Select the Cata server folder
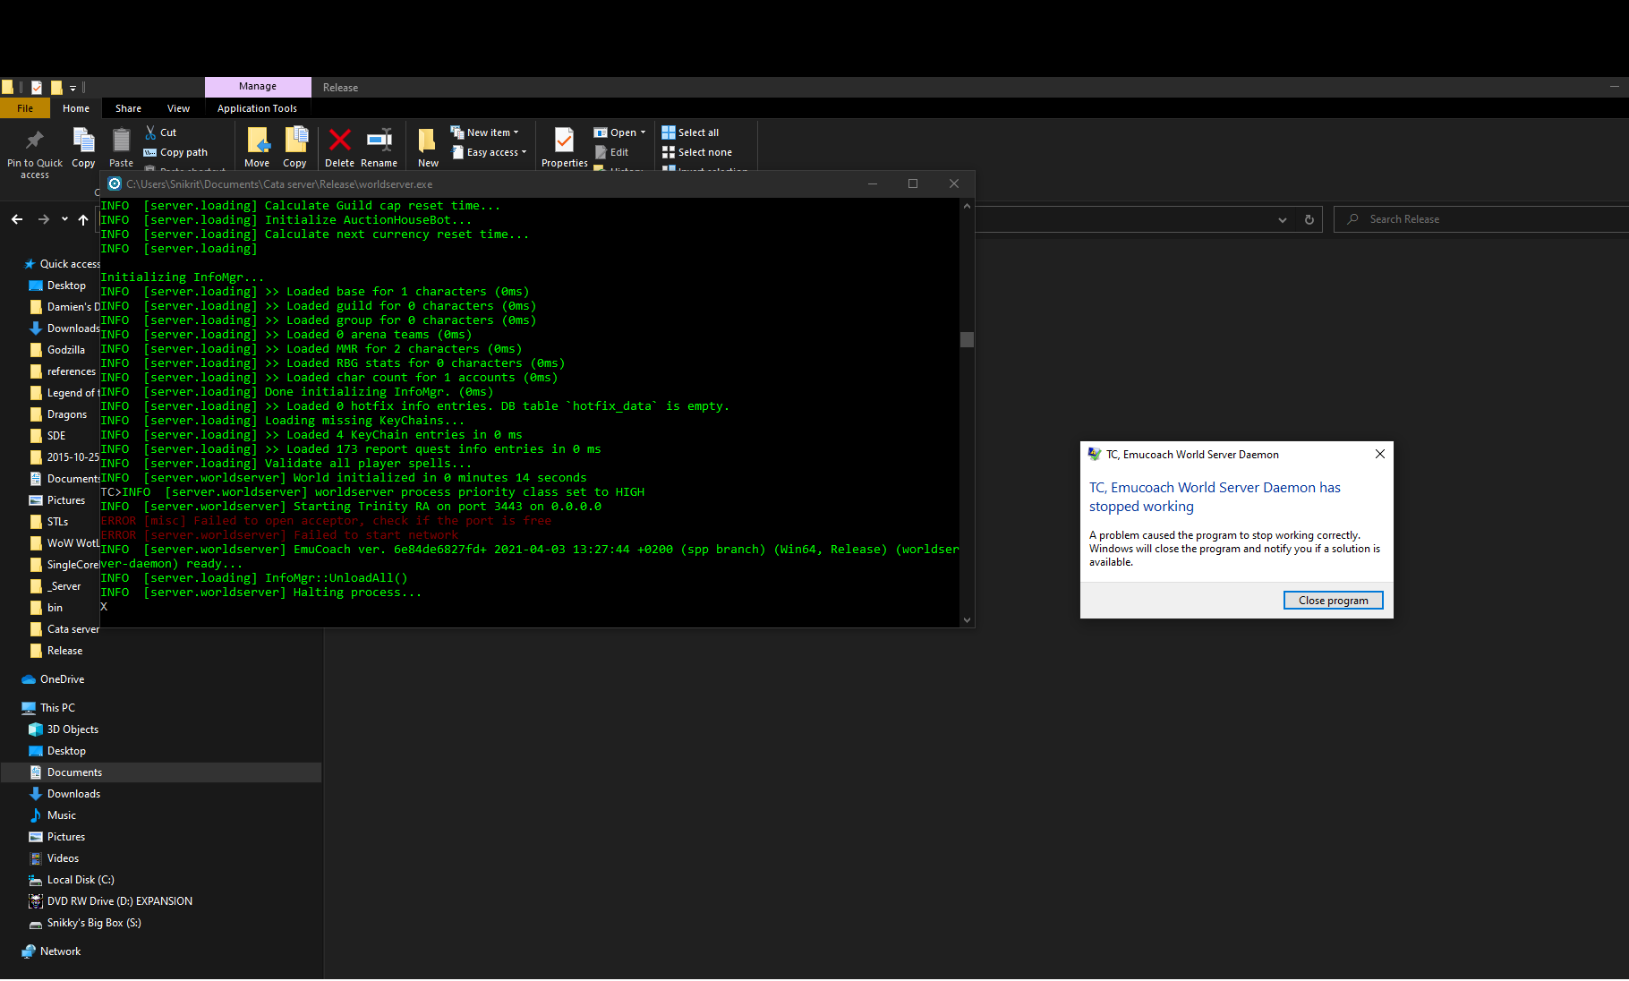 click(64, 629)
